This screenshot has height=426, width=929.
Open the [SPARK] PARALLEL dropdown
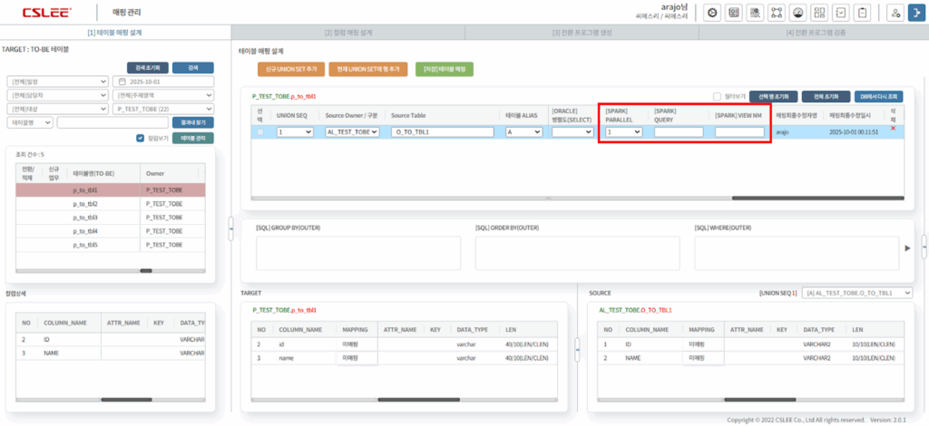(x=624, y=132)
